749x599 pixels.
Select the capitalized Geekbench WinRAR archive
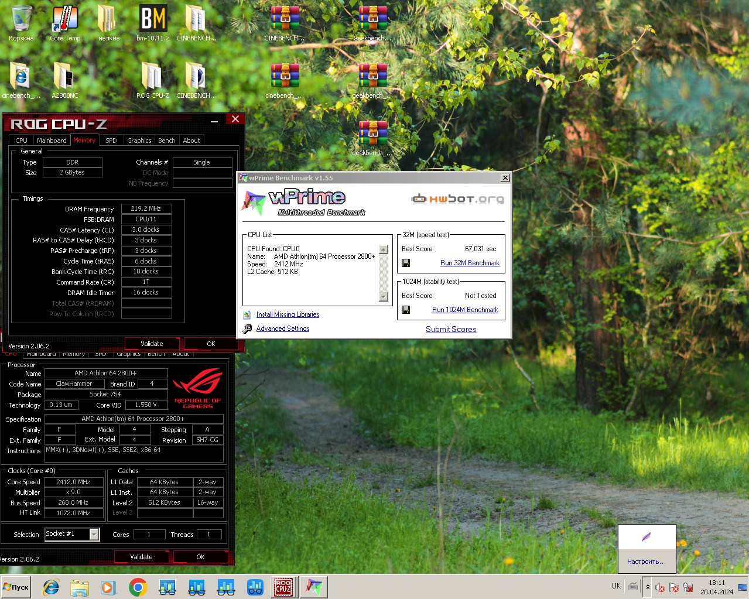coord(372,23)
